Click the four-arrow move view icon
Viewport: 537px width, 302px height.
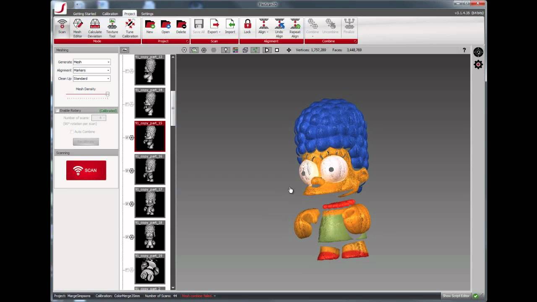[289, 50]
